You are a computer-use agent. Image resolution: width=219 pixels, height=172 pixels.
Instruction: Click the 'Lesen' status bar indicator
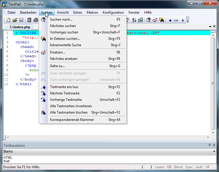(159, 167)
